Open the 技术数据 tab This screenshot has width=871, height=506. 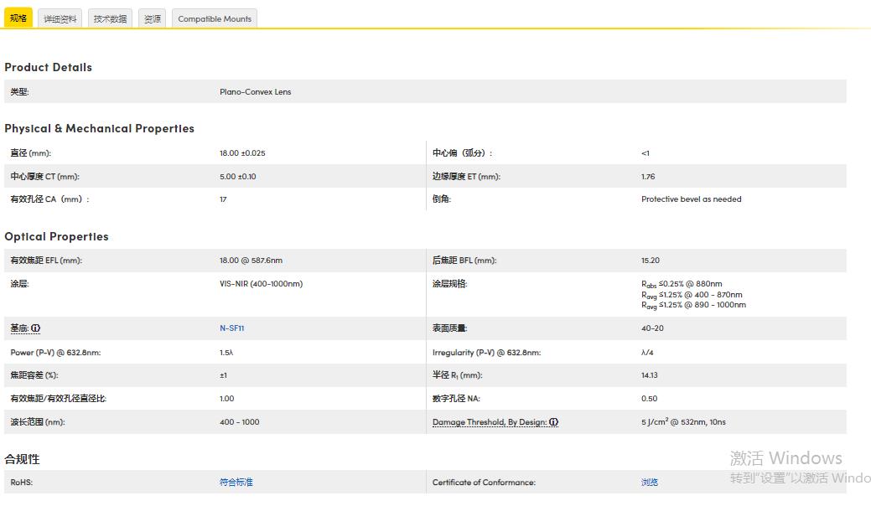(110, 18)
